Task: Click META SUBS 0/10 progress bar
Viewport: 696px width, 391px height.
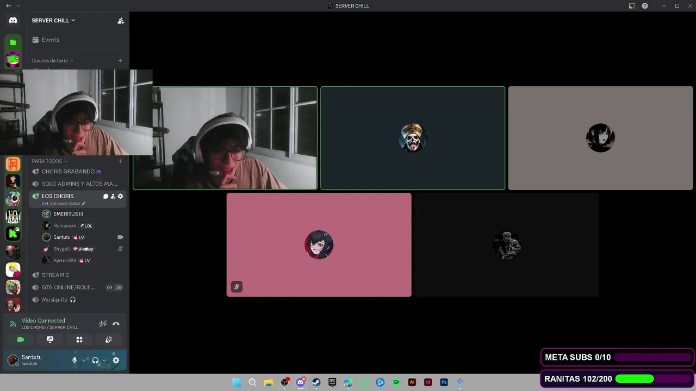Action: pyautogui.click(x=652, y=357)
